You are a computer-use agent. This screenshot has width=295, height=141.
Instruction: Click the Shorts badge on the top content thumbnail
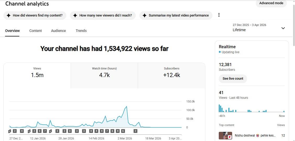click(230, 137)
